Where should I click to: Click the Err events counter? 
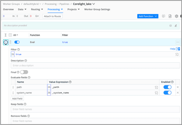click(34, 16)
